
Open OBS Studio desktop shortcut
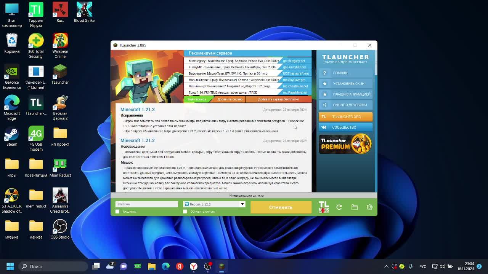click(60, 229)
